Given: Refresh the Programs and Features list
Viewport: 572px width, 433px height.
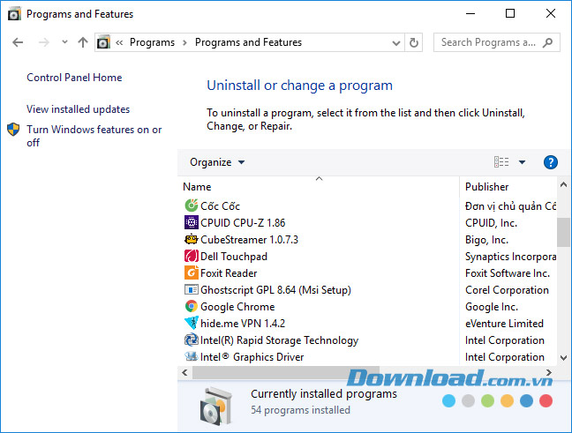Looking at the screenshot, I should coord(414,42).
